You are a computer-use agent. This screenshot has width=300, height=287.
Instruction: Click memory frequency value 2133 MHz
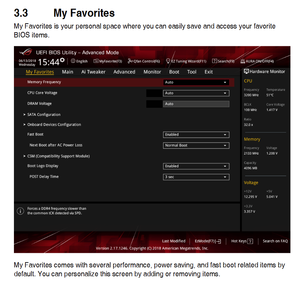click(251, 153)
